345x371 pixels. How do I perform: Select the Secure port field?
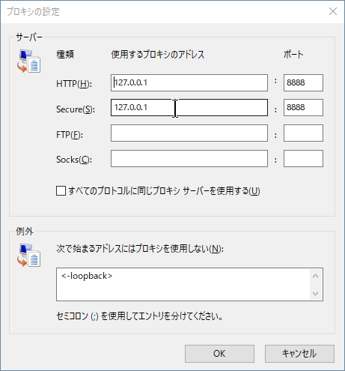[303, 108]
